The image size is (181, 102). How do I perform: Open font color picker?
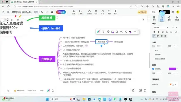171,32
